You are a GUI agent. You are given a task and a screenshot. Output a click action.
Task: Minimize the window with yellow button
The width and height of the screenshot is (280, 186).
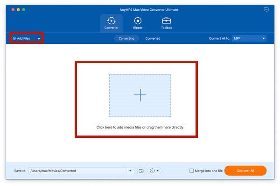(18, 10)
